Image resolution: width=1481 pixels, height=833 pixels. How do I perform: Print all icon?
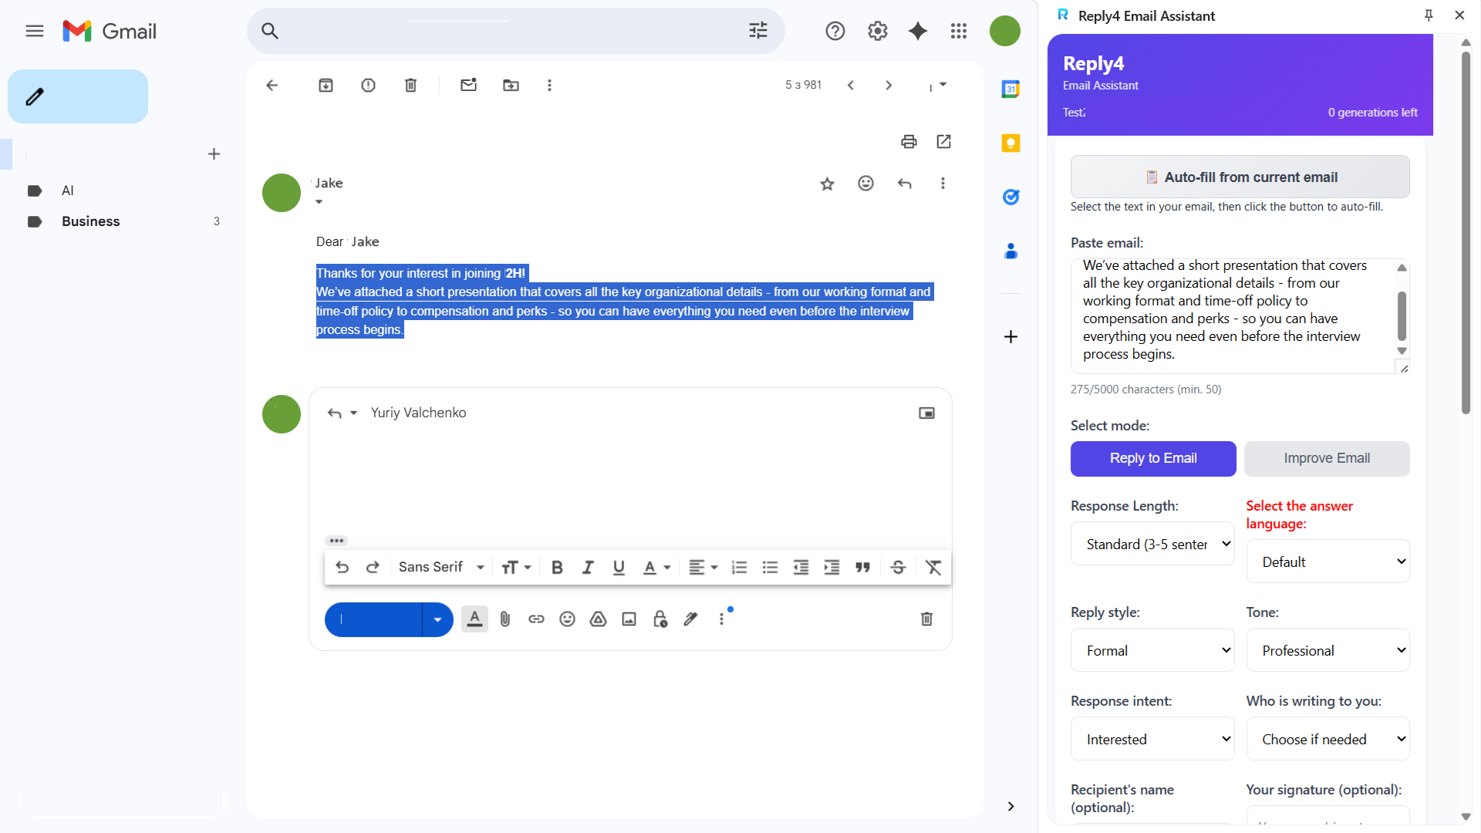pyautogui.click(x=909, y=142)
